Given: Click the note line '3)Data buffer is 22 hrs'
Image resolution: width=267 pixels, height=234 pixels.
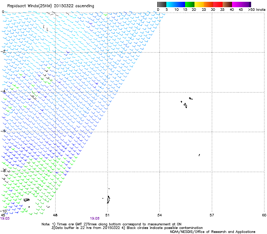Looking at the screenshot, I should 127,228.
